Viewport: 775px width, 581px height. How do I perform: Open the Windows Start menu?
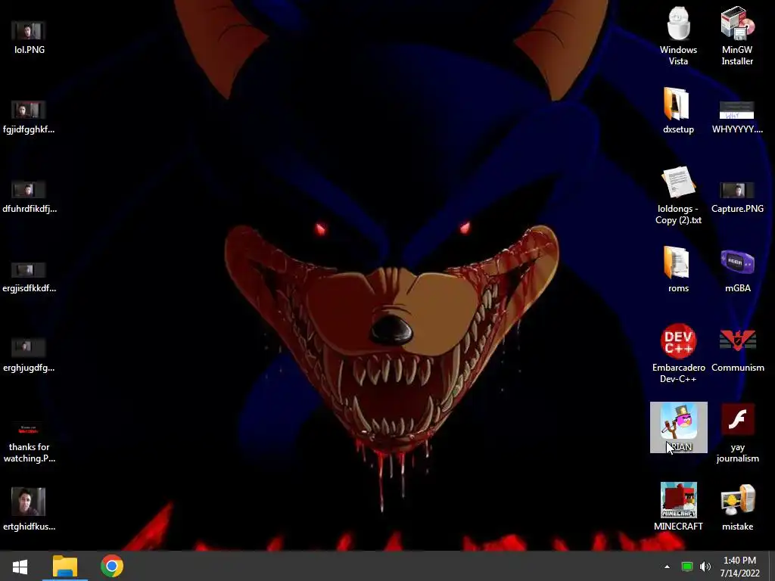pyautogui.click(x=20, y=566)
